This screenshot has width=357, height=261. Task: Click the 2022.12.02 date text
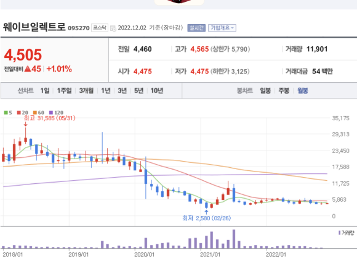[x=132, y=28]
